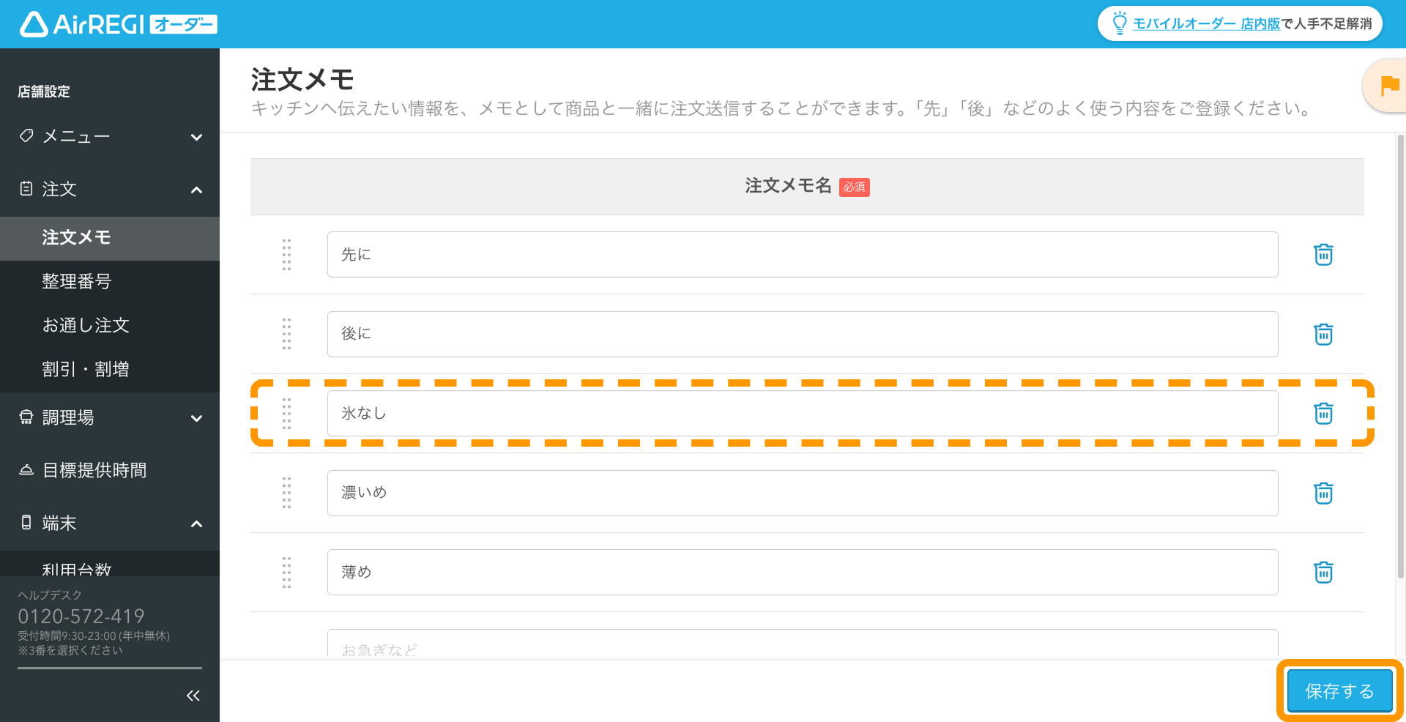Delete the 先に memo row
Screen dimensions: 1406x722
coord(1323,255)
